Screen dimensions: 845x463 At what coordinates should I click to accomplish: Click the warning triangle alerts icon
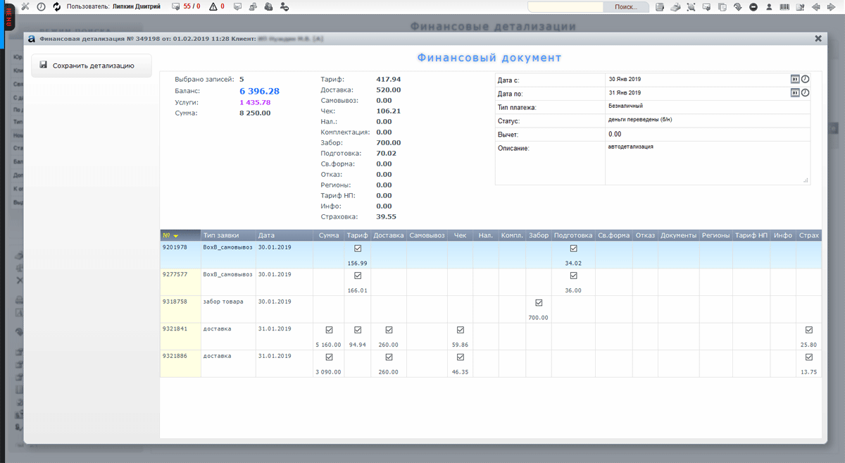(x=213, y=6)
